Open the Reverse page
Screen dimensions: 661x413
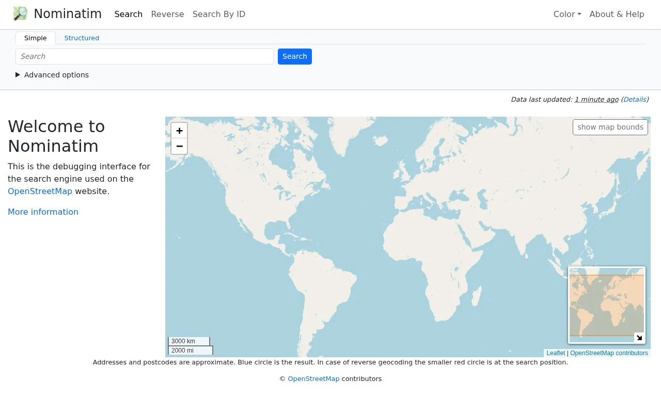point(167,14)
